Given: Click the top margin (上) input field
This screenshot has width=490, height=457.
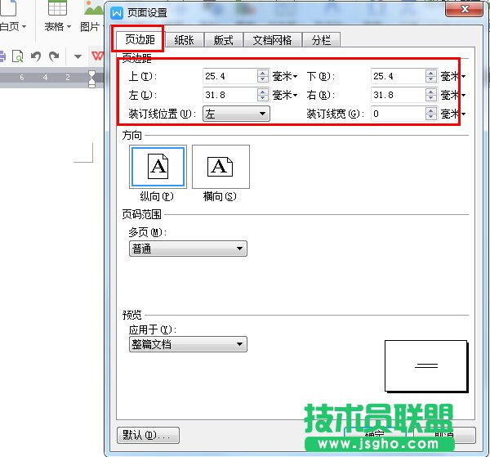Looking at the screenshot, I should 229,76.
